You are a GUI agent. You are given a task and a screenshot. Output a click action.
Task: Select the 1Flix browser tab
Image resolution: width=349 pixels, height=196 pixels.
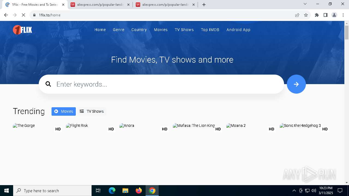(x=35, y=5)
